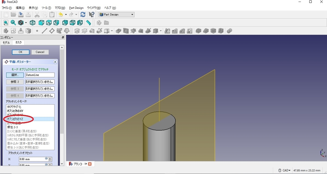Image resolution: width=327 pixels, height=174 pixels.
Task: Open the マクロ(M) menu
Action: [x=60, y=8]
